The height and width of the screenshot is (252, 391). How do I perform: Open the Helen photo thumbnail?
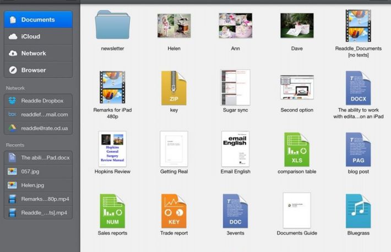(x=173, y=26)
